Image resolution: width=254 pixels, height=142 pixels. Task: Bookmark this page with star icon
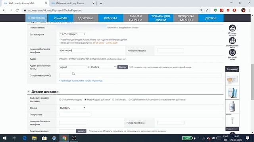(207, 10)
